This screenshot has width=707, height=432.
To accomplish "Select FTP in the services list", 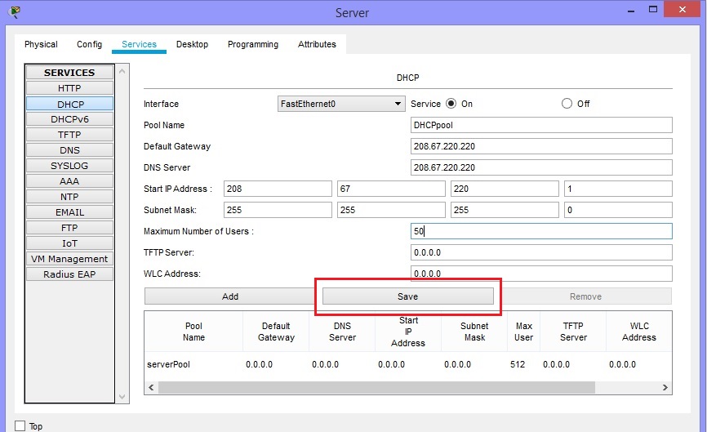I will pyautogui.click(x=69, y=228).
